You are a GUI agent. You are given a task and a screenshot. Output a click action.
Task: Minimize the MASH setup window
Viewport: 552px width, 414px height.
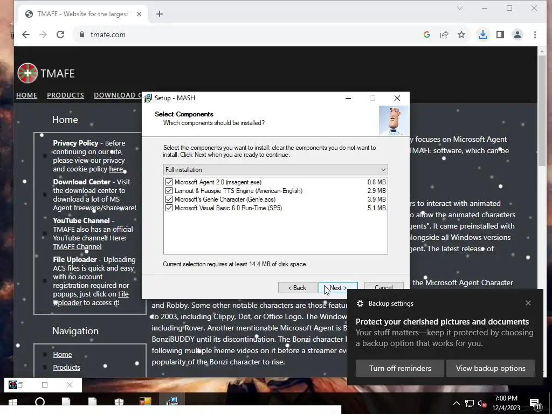(348, 98)
